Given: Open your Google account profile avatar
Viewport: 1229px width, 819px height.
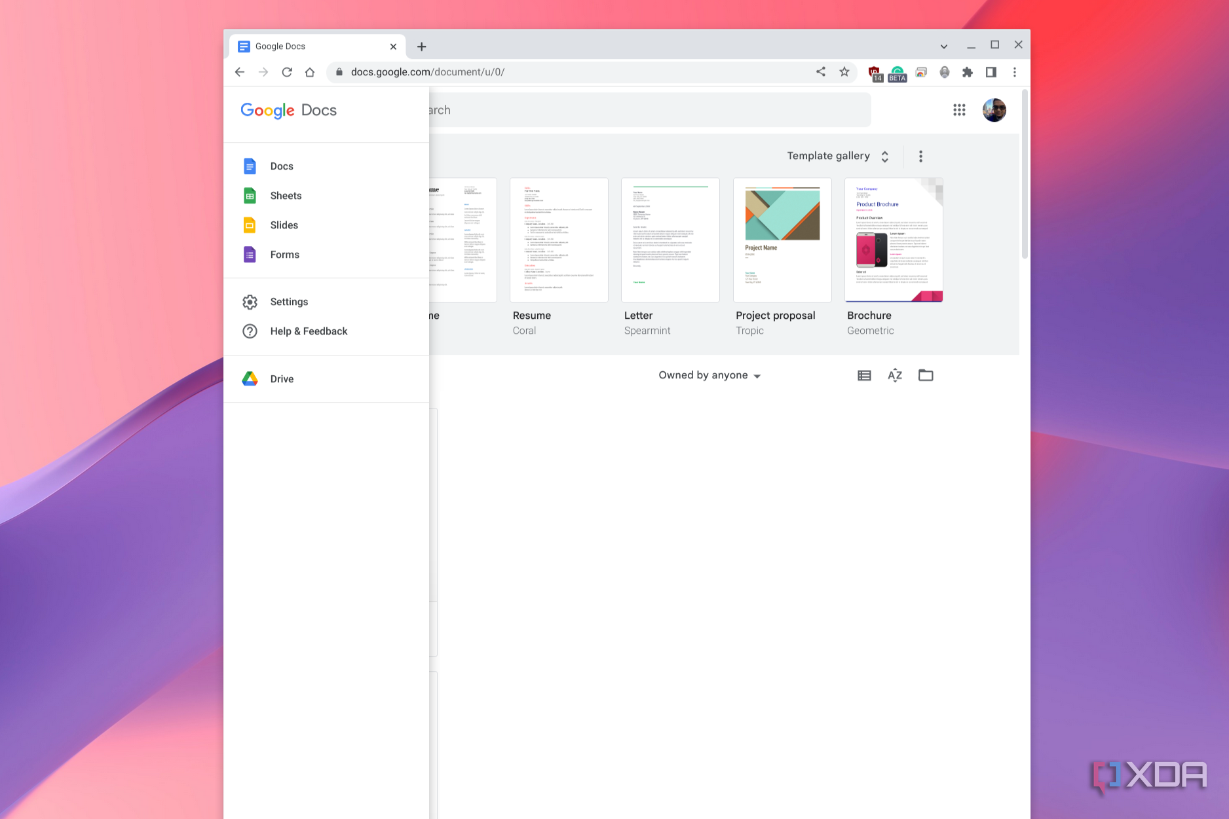Looking at the screenshot, I should 994,110.
